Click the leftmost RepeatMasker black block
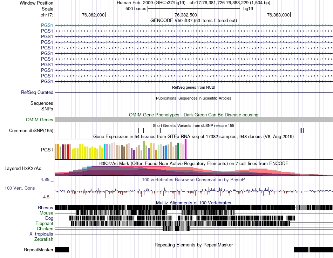333x258 pixels. tap(62, 250)
